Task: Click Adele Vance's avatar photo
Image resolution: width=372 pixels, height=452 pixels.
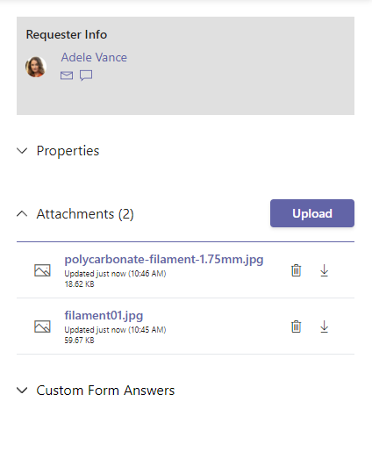Action: click(36, 67)
